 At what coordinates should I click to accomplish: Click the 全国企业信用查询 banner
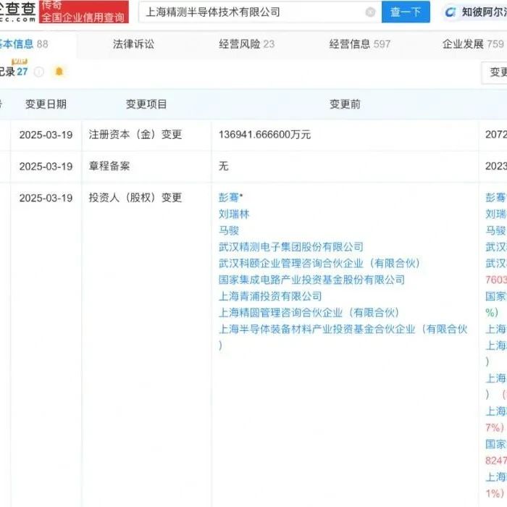(84, 12)
